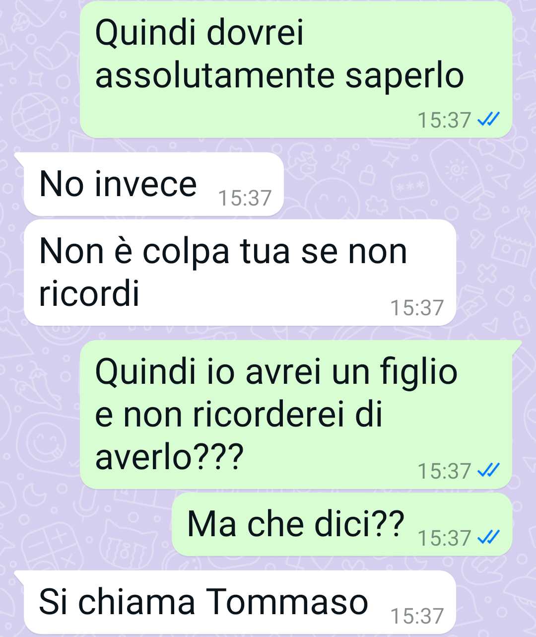Click the timestamp under 'ricordi' message
Viewport: 536px width, 637px height.
point(417,308)
